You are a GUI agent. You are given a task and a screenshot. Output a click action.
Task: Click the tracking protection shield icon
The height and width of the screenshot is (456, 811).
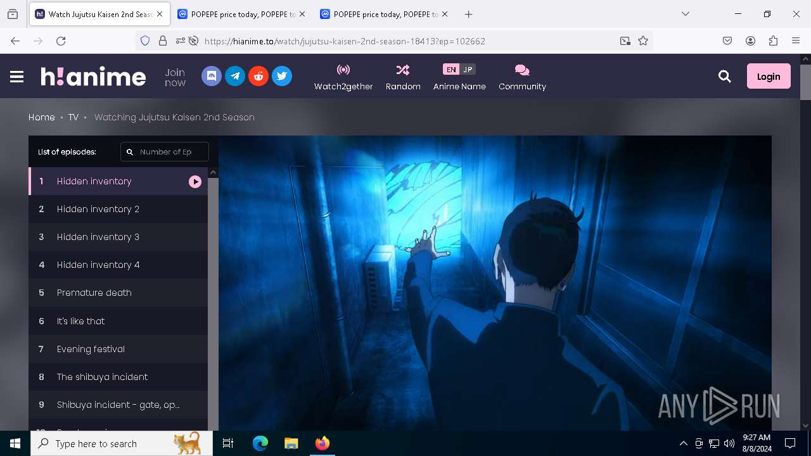point(145,41)
